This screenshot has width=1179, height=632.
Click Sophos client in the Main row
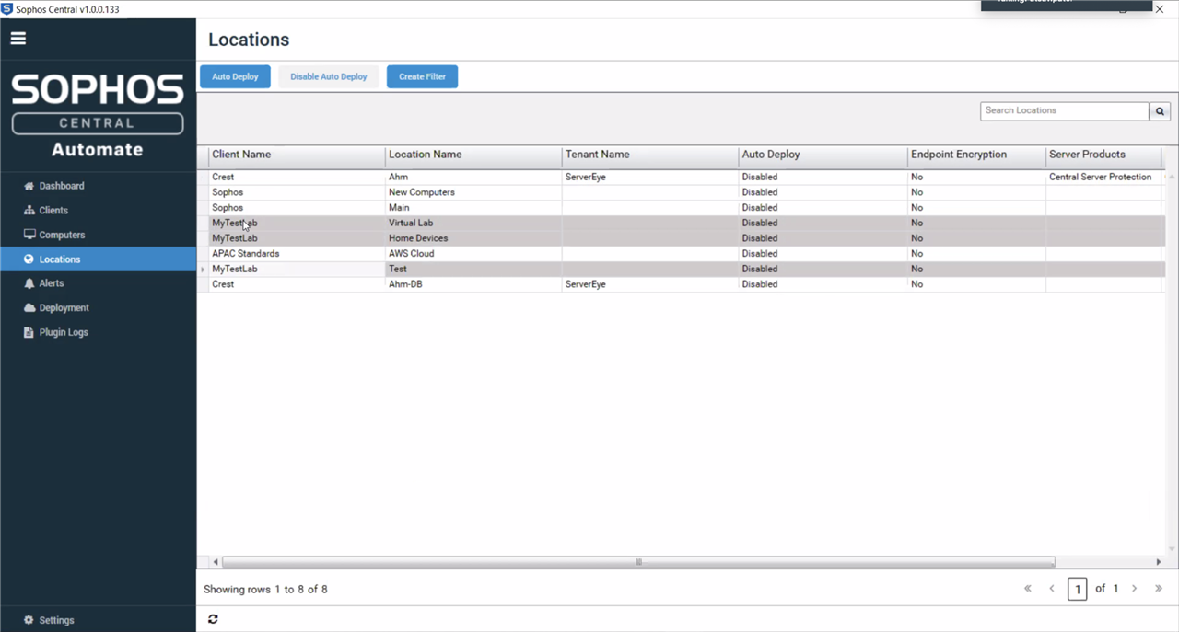pos(228,208)
